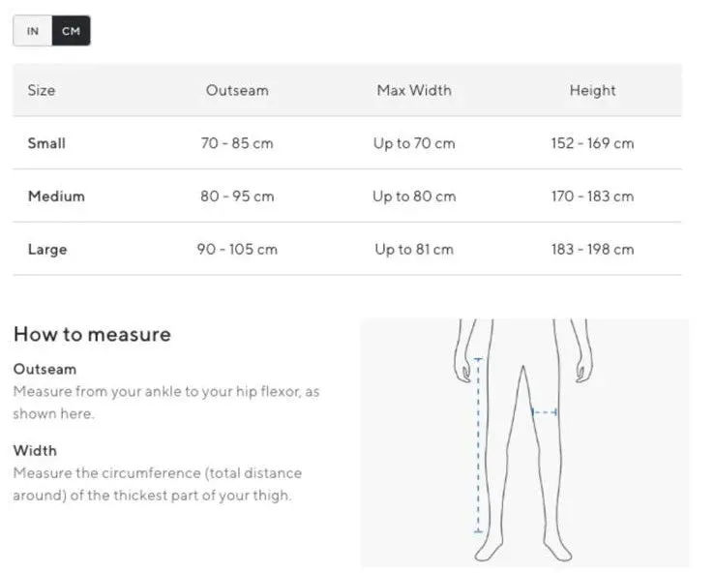Click the How to measure heading
Image resolution: width=715 pixels, height=573 pixels.
(92, 334)
